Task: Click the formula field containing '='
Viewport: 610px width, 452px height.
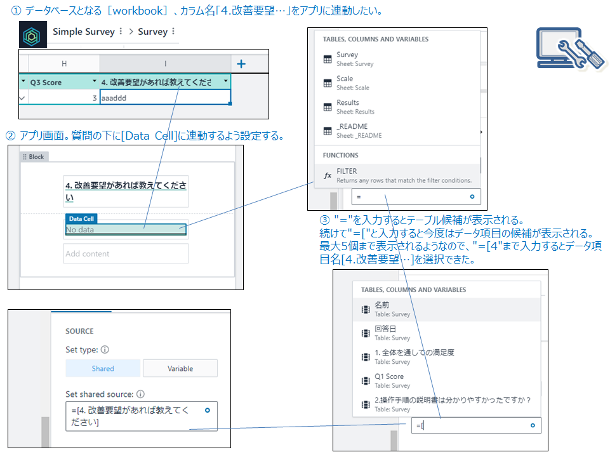Action: pos(416,196)
